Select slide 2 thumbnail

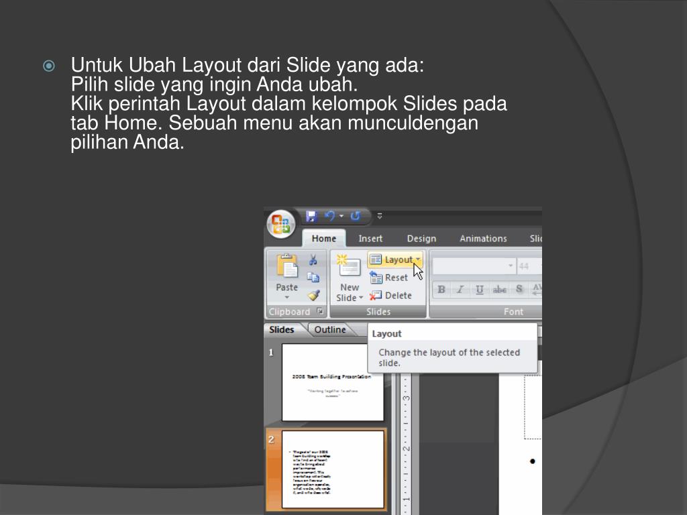333,469
